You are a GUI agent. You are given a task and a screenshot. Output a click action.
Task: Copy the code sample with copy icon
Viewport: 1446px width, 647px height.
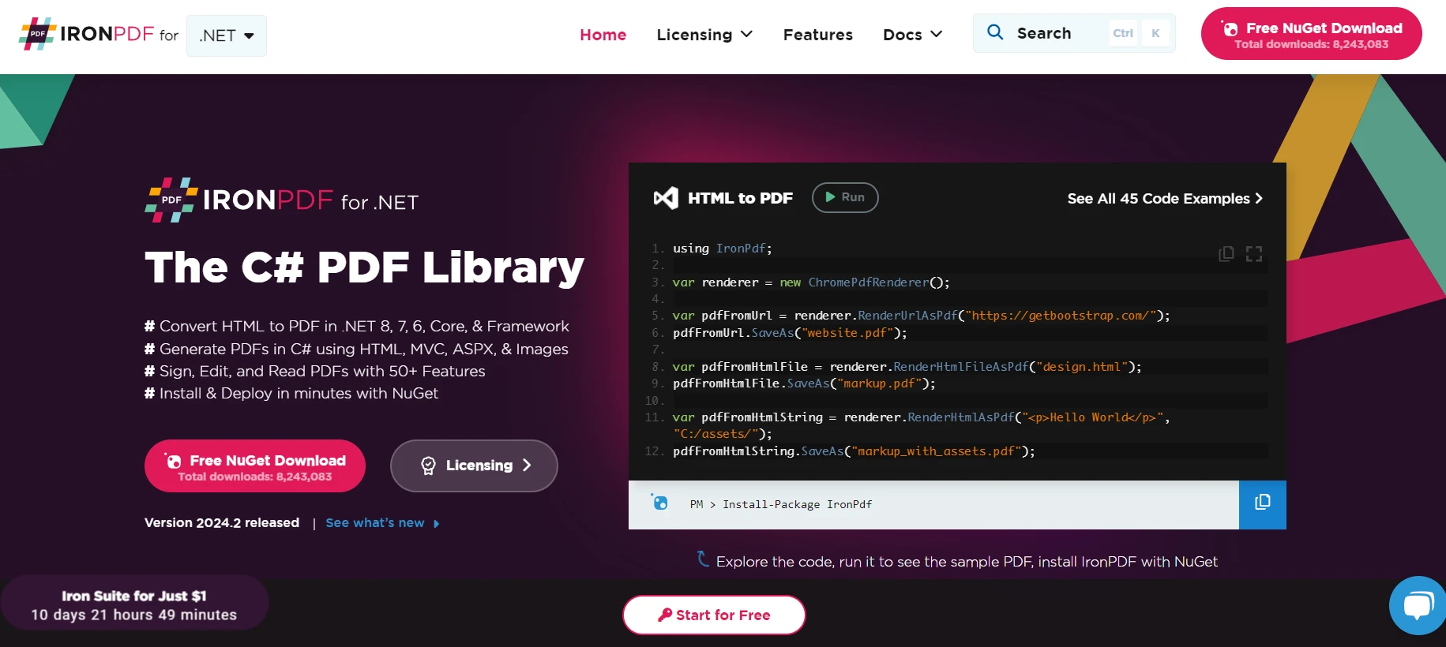click(x=1226, y=254)
